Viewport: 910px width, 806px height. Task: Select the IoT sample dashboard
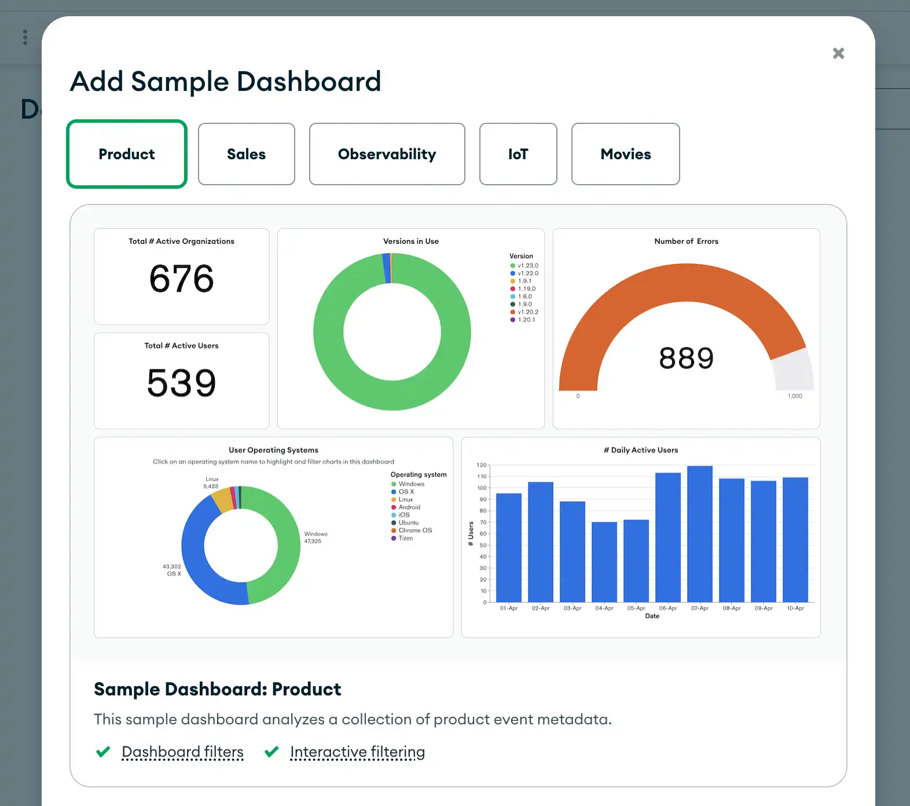coord(518,154)
